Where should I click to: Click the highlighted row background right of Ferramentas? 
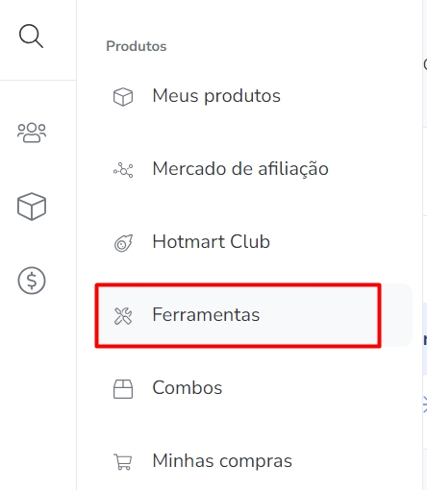click(x=396, y=315)
